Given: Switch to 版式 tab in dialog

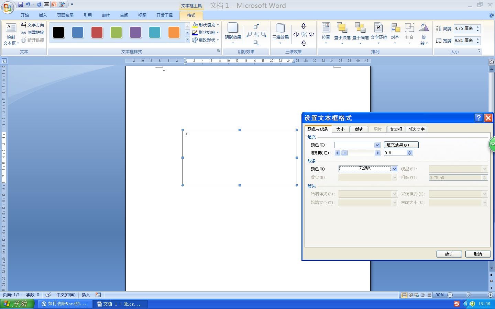Looking at the screenshot, I should pyautogui.click(x=359, y=129).
